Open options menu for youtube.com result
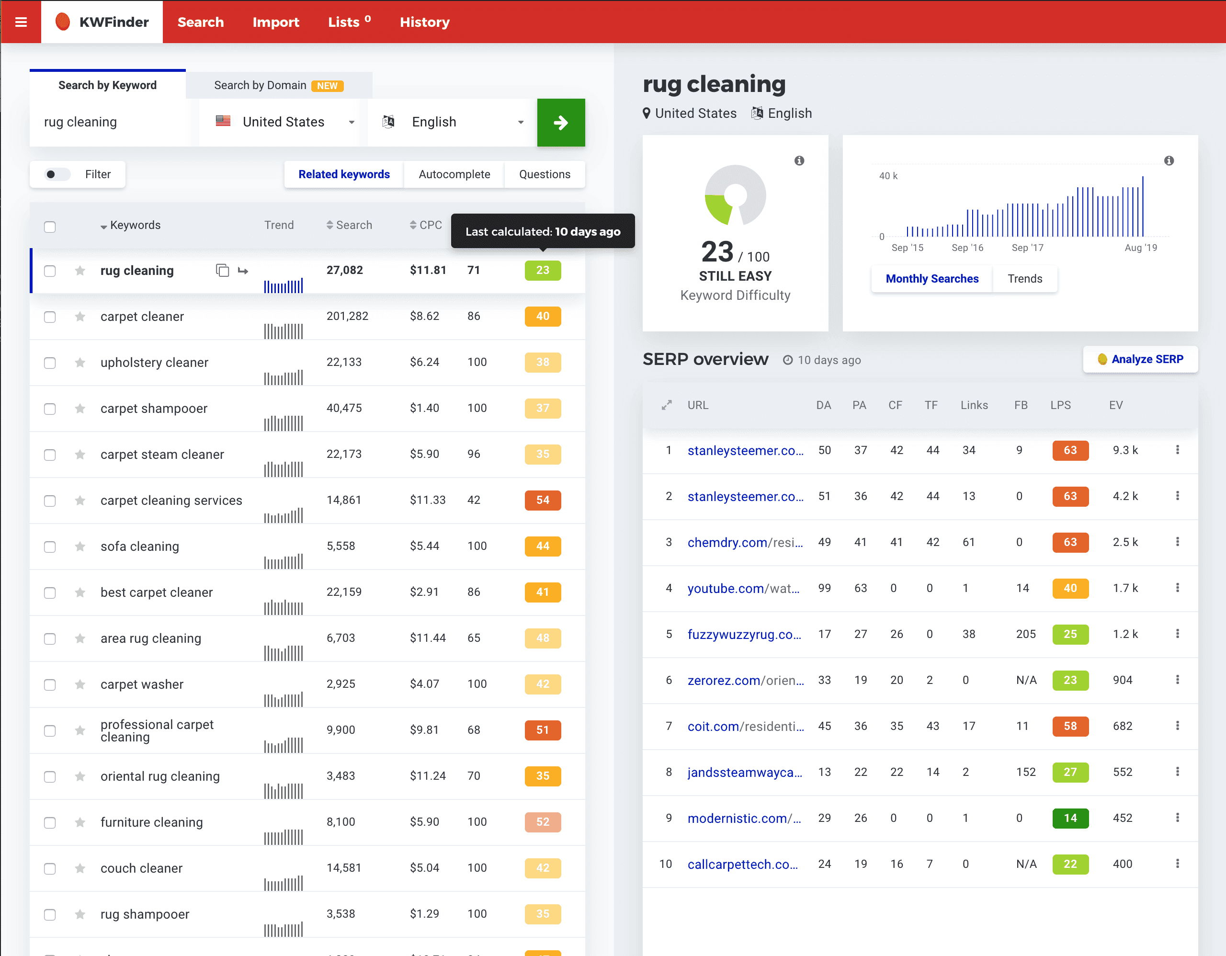The width and height of the screenshot is (1226, 956). coord(1177,588)
